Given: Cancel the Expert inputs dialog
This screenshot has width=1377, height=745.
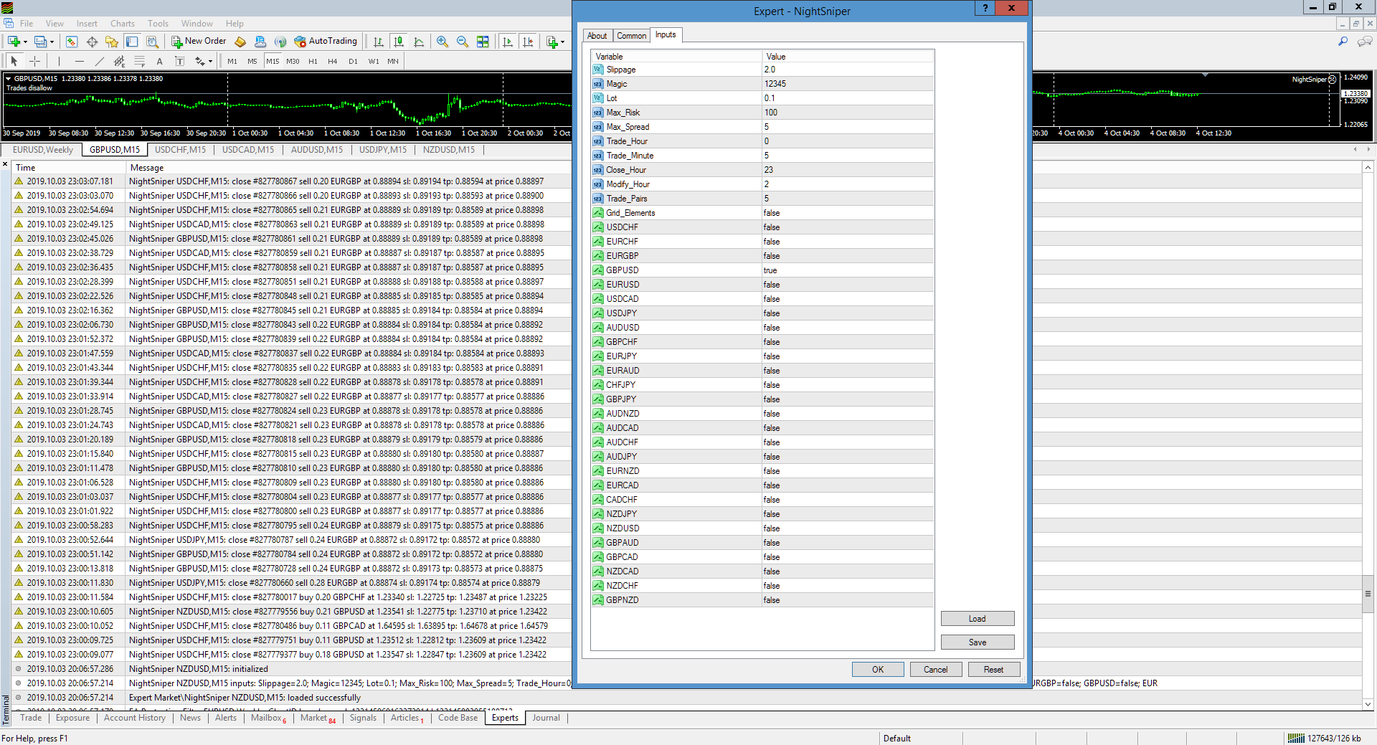Looking at the screenshot, I should (936, 670).
